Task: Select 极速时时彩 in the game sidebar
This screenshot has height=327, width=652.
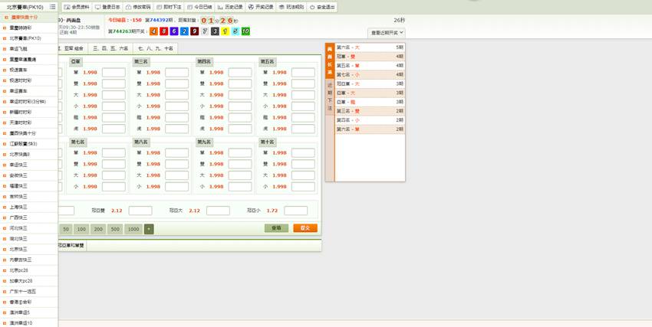Action: 29,80
